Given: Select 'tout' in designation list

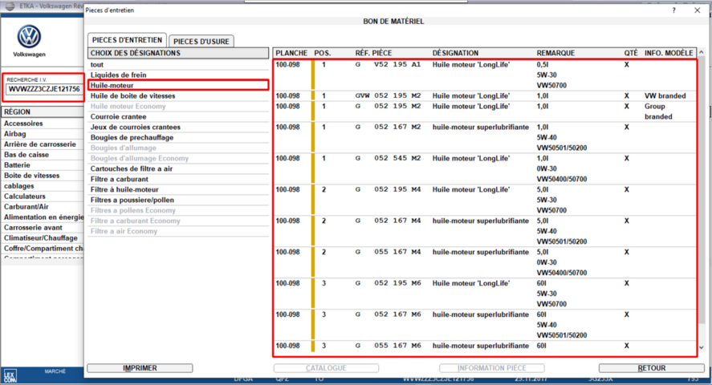Looking at the screenshot, I should click(x=178, y=64).
